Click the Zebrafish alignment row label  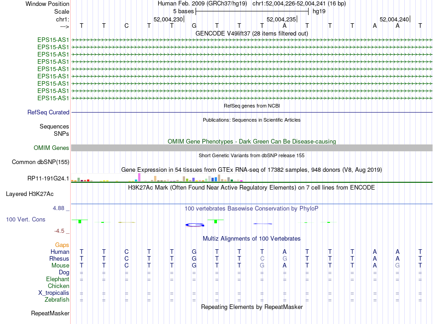57,300
